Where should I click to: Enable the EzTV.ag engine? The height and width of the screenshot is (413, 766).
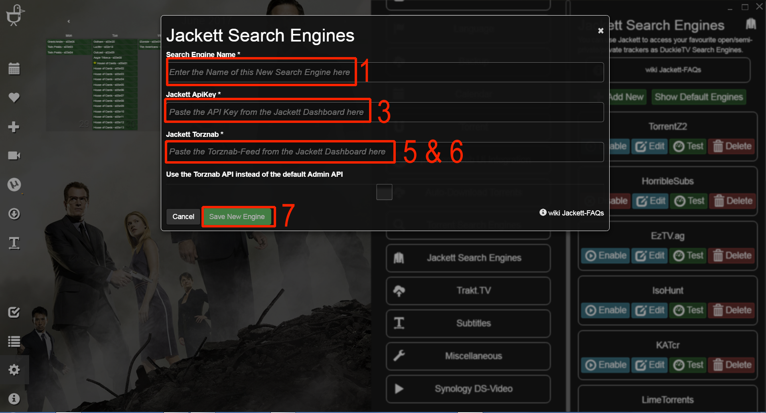pos(606,256)
